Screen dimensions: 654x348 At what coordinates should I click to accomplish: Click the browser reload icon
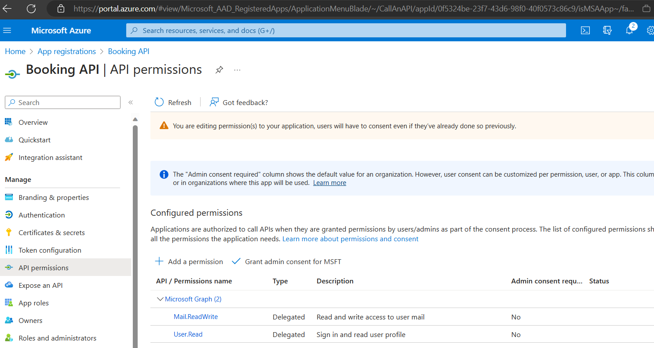(x=31, y=8)
